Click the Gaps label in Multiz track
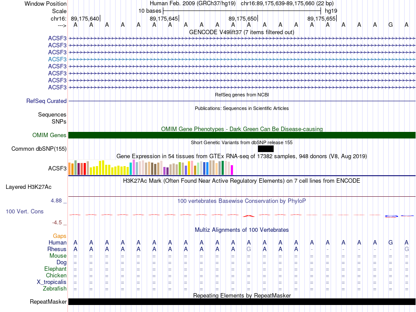 [x=60, y=236]
